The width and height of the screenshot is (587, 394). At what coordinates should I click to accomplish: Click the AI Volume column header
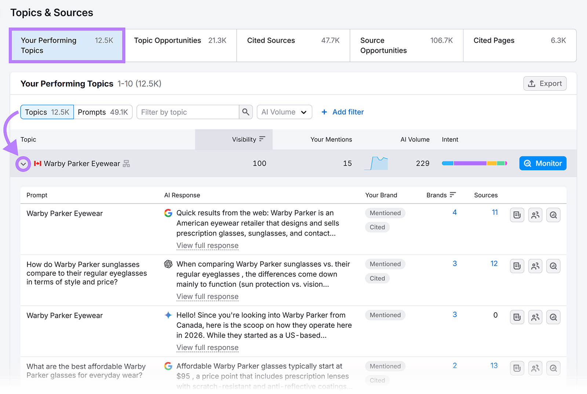tap(415, 140)
